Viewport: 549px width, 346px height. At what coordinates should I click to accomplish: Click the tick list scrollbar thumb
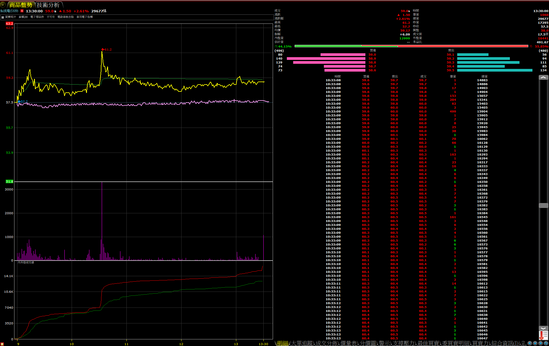[543, 205]
